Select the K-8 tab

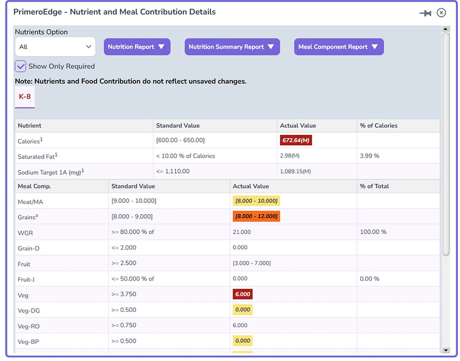25,97
